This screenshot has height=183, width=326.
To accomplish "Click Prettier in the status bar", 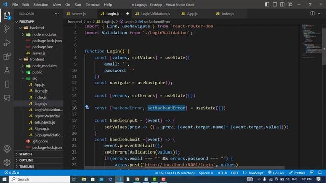I will click(296, 173).
